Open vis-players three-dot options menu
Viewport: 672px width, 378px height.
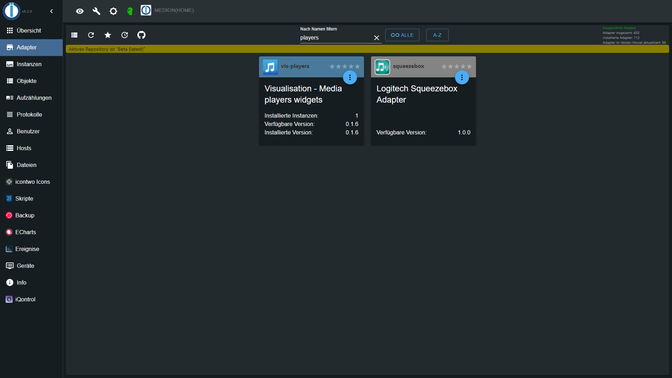(350, 77)
